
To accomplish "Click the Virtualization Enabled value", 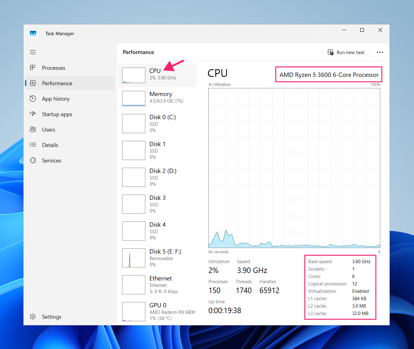I will (361, 291).
